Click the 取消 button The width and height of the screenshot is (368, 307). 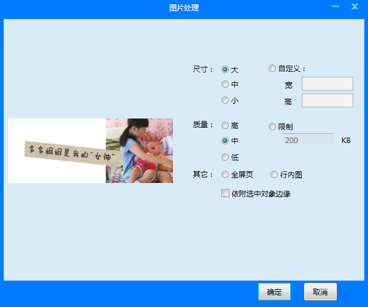pyautogui.click(x=320, y=292)
